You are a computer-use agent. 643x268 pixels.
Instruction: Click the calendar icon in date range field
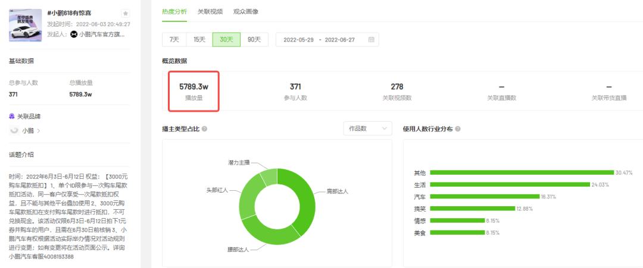click(371, 40)
